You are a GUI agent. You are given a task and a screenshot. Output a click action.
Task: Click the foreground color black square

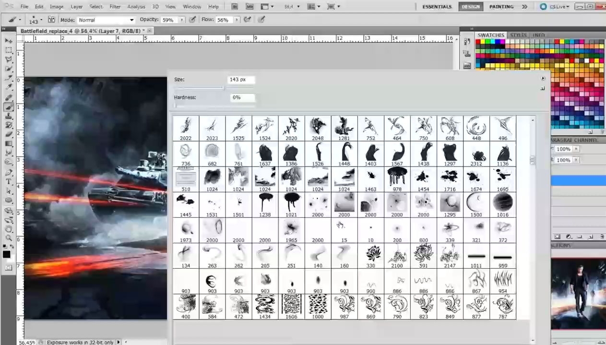[x=7, y=254]
